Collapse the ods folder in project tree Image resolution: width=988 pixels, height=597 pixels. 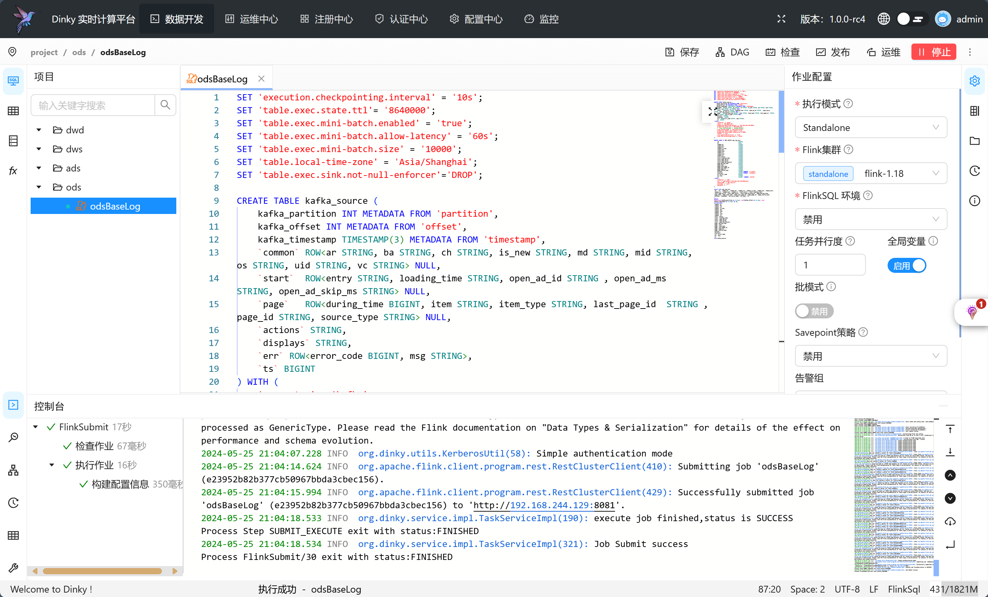pyautogui.click(x=39, y=187)
